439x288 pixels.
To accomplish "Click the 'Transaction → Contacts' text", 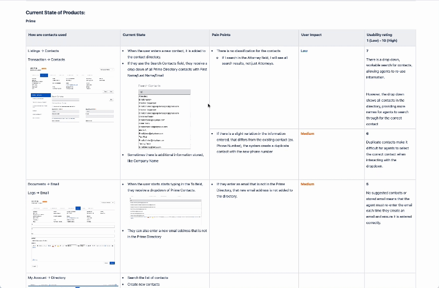I will click(46, 59).
